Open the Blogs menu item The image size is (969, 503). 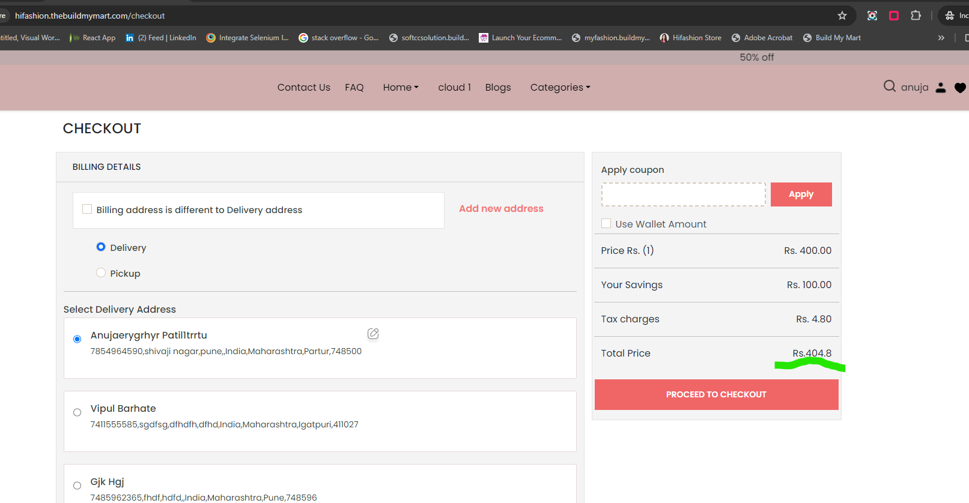[x=498, y=87]
